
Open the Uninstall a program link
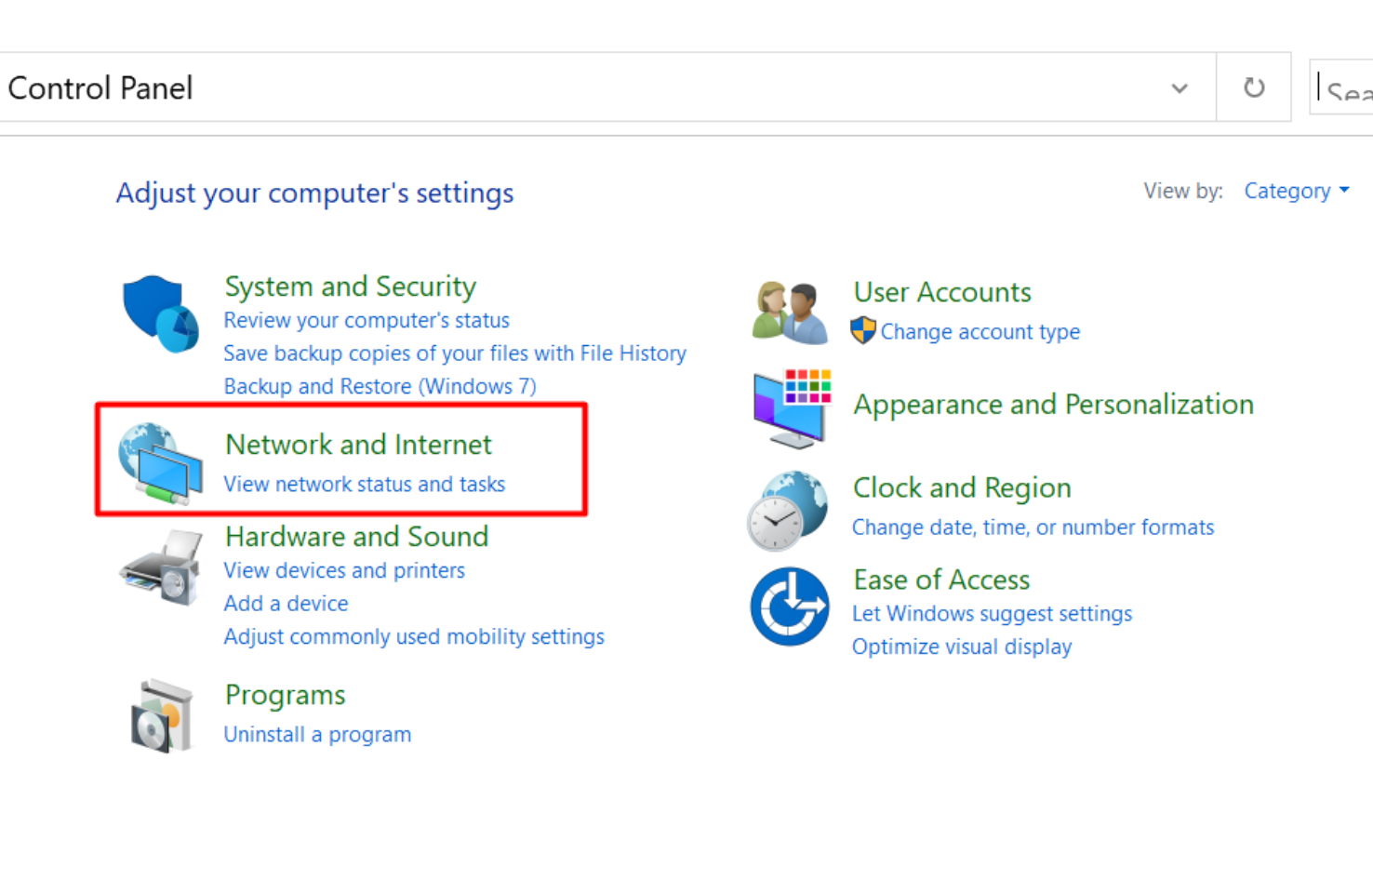click(317, 734)
